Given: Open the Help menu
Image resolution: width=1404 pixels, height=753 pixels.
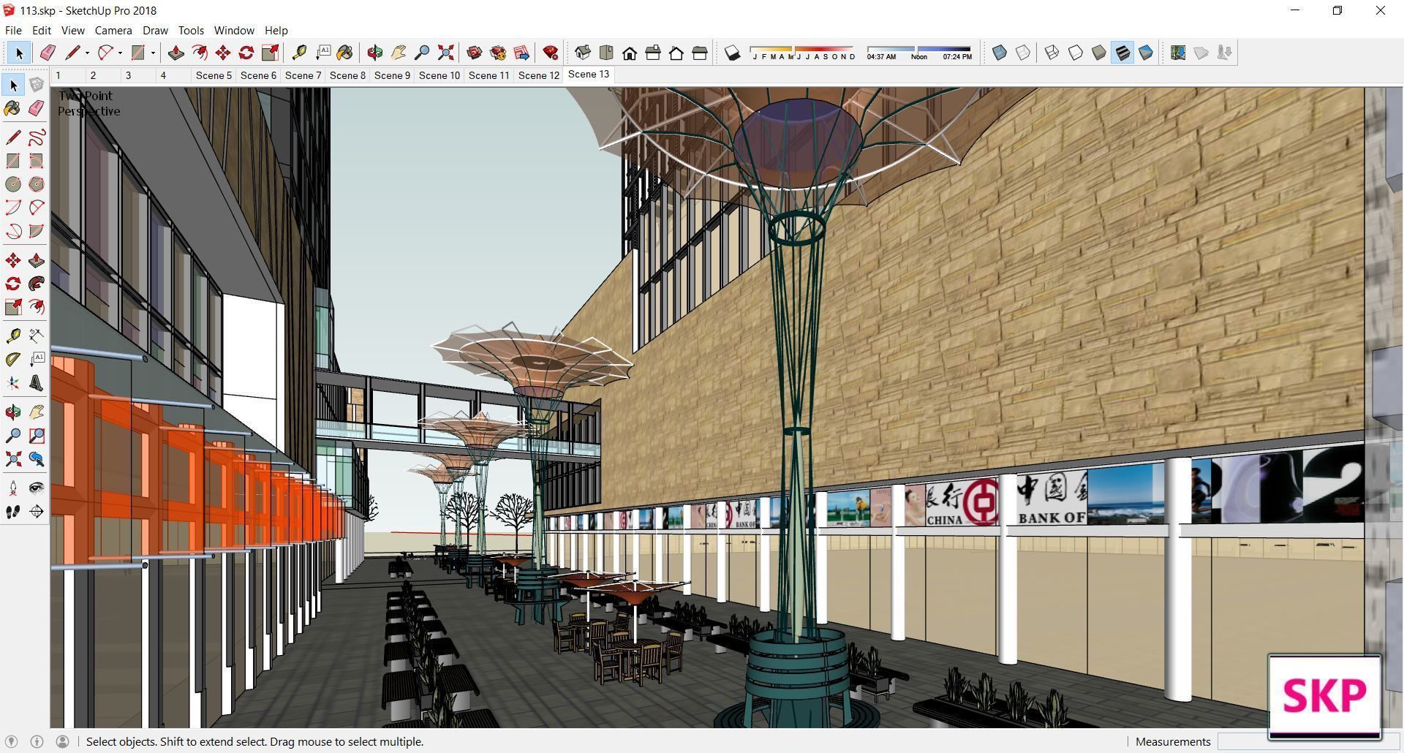Looking at the screenshot, I should (x=276, y=31).
